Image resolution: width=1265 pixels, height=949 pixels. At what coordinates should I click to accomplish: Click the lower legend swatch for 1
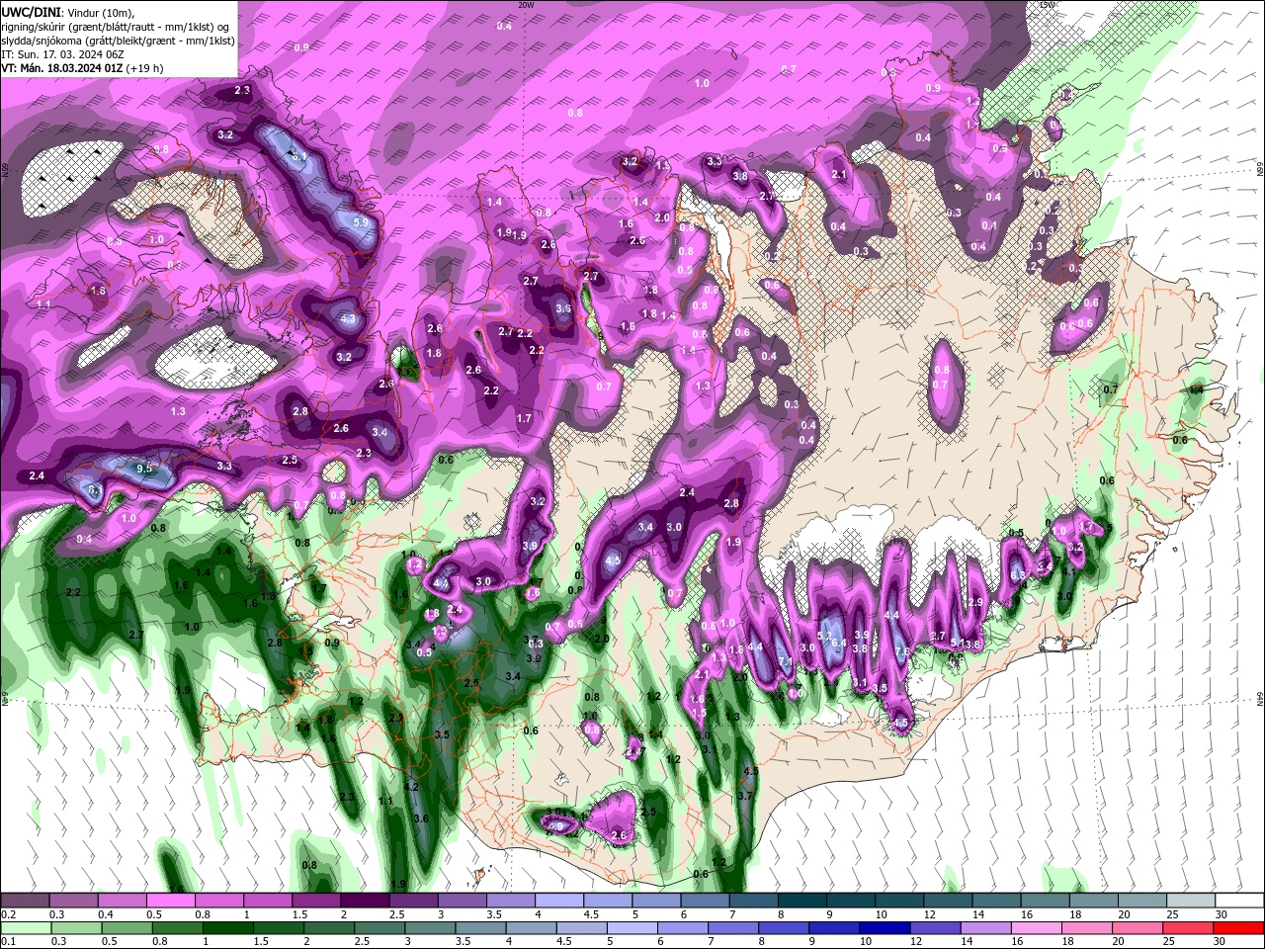[228, 928]
